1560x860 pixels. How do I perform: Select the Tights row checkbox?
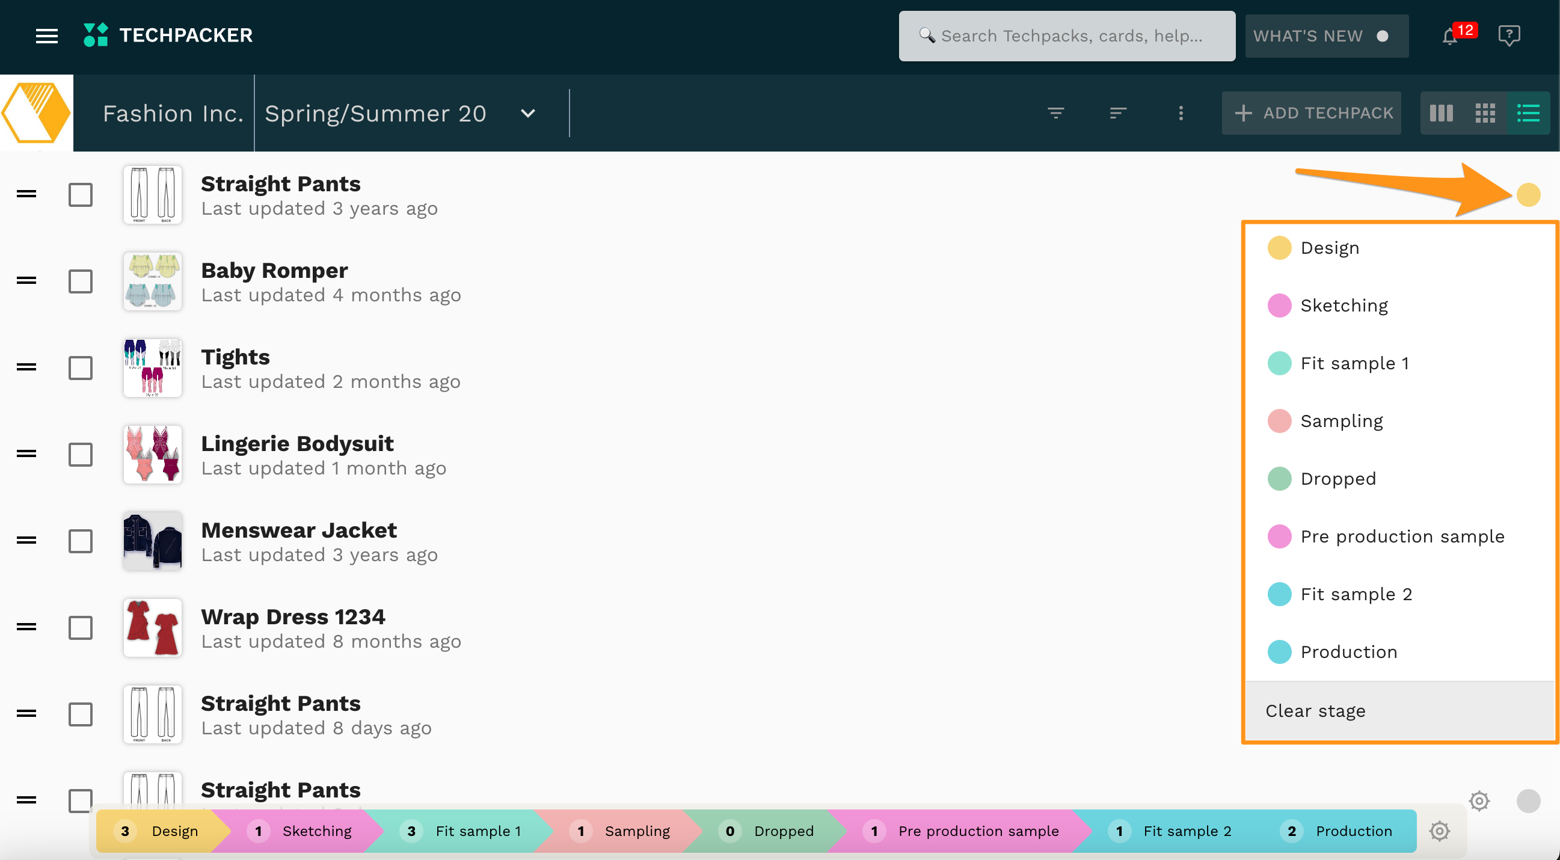click(81, 368)
